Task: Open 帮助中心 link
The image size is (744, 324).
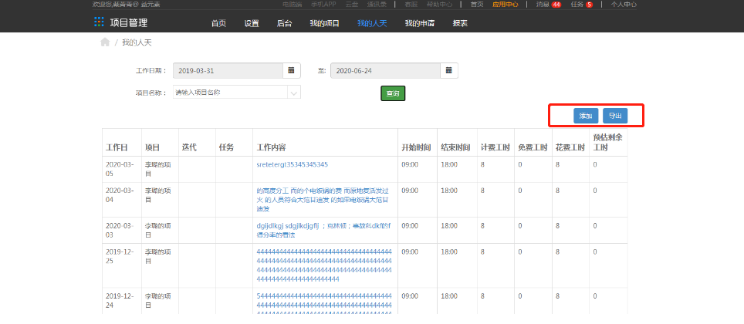Action: 439,5
